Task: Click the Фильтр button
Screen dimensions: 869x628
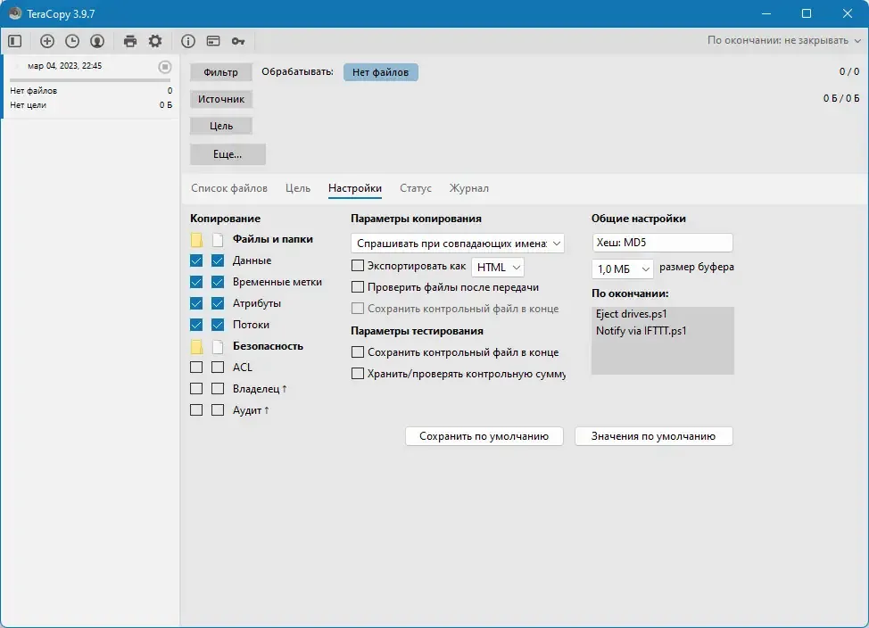Action: (221, 72)
